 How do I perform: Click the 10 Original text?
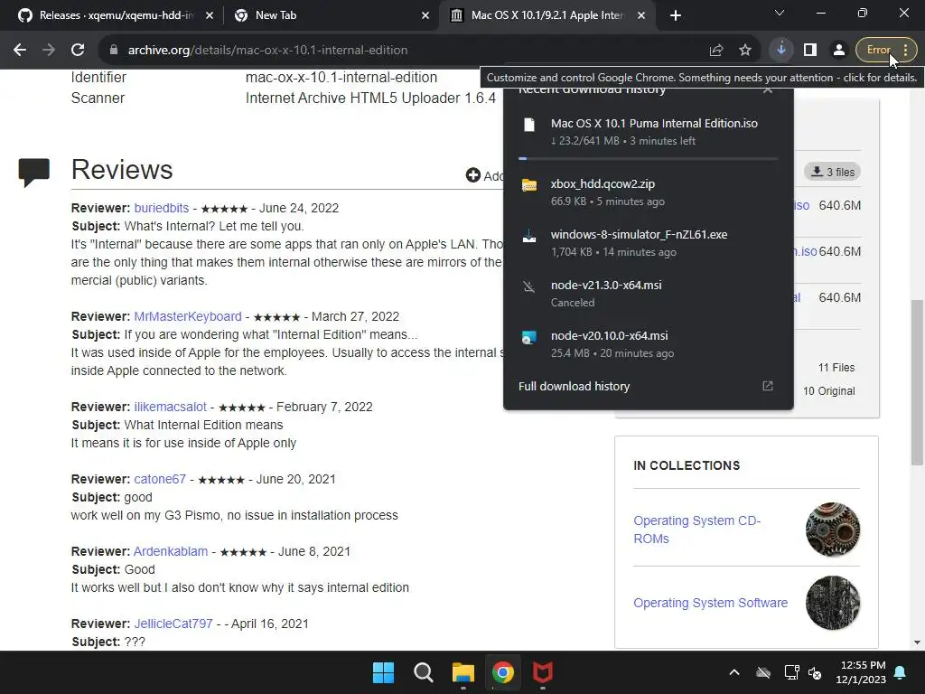tap(828, 391)
